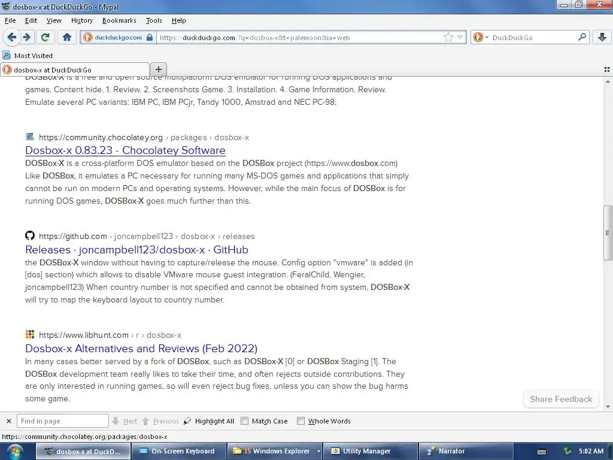Click the search magnifier icon
Screen dimensions: 613x460
point(582,37)
